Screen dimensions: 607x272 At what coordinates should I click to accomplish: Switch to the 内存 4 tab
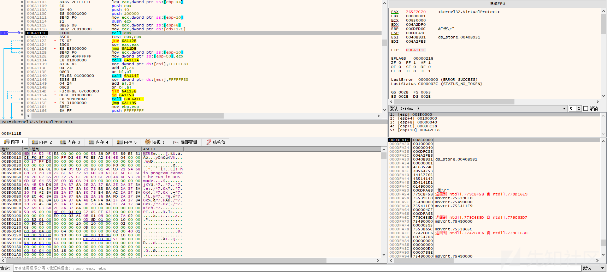coord(99,142)
